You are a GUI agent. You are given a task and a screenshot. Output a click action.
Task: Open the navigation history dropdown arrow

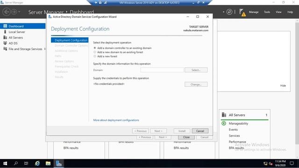tap(19, 12)
